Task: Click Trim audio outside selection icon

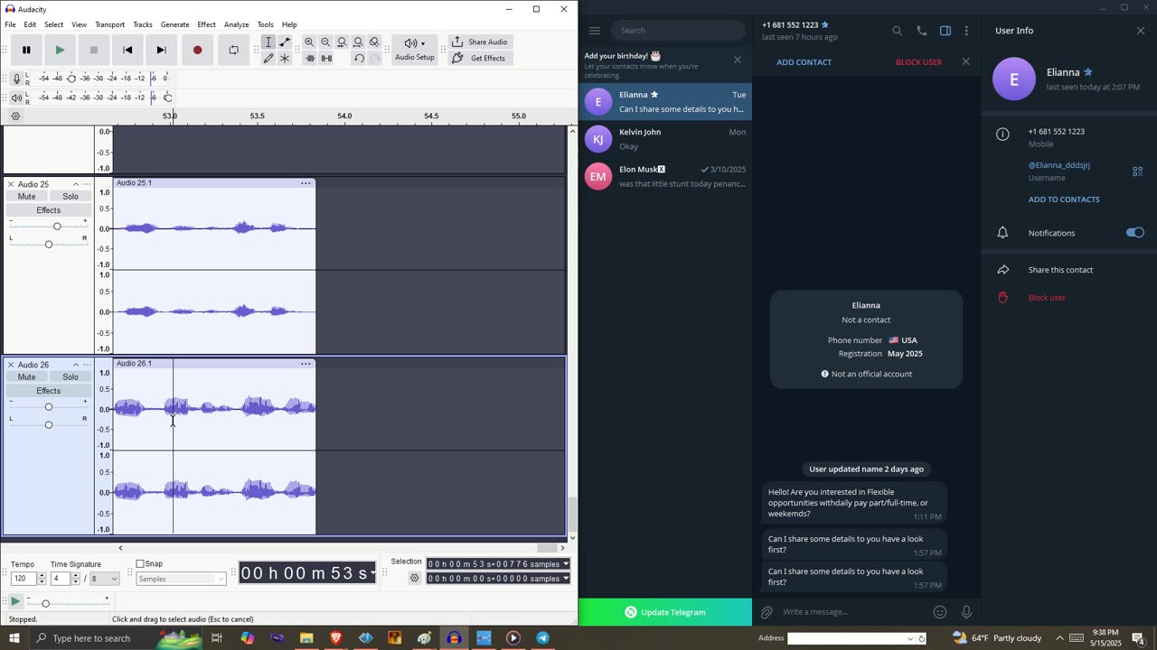Action: [x=309, y=59]
